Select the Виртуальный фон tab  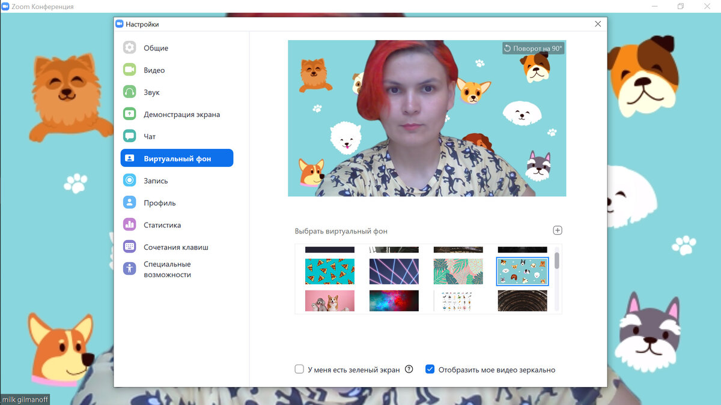(177, 158)
